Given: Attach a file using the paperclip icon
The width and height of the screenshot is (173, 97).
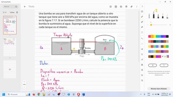Looking at the screenshot, I should point(132,6).
